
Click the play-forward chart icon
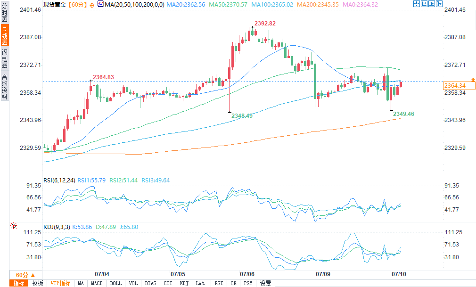pyautogui.click(x=431, y=4)
